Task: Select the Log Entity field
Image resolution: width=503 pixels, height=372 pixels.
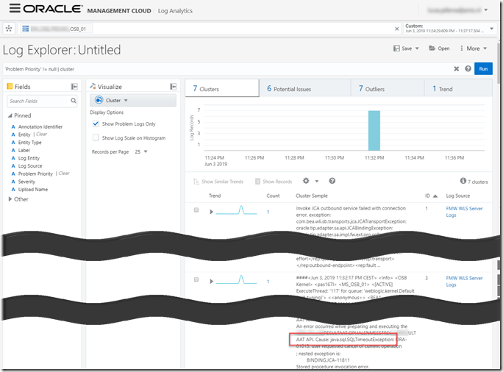Action: 29,158
